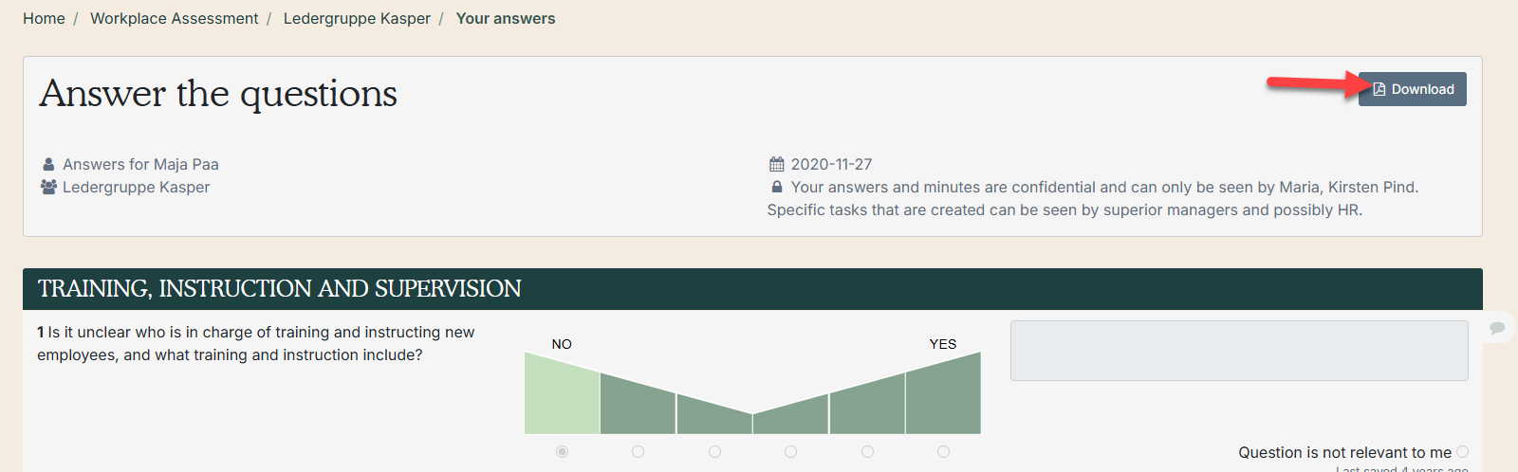1518x472 pixels.
Task: Click the PDF file icon in Download
Action: pyautogui.click(x=1379, y=89)
